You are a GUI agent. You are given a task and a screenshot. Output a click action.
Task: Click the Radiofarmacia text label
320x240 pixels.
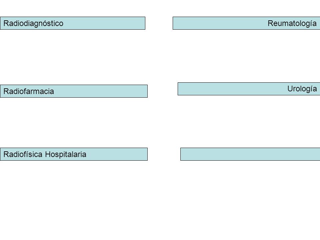point(29,91)
